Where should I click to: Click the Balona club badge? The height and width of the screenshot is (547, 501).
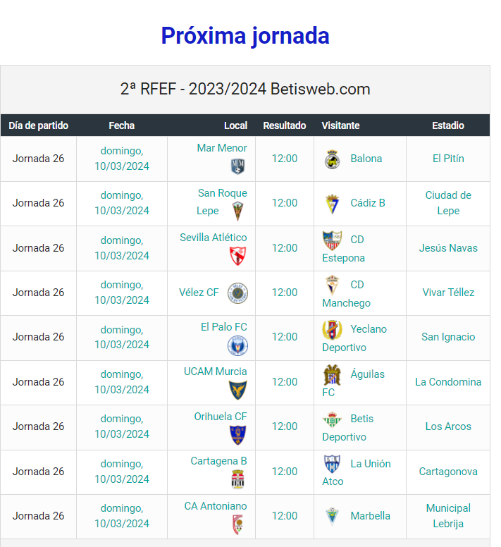[333, 159]
